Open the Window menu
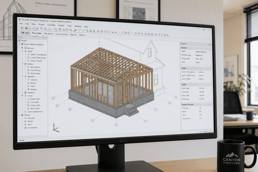The width and height of the screenshot is (258, 172). click(78, 26)
